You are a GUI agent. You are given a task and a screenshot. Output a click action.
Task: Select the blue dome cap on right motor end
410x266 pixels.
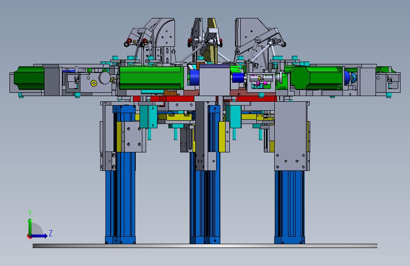347,78
